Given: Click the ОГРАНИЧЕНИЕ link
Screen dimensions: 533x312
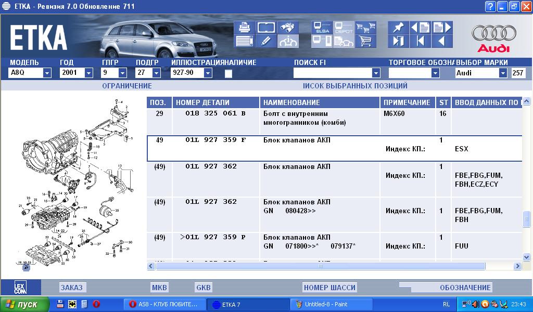Looking at the screenshot, I should click(127, 86).
